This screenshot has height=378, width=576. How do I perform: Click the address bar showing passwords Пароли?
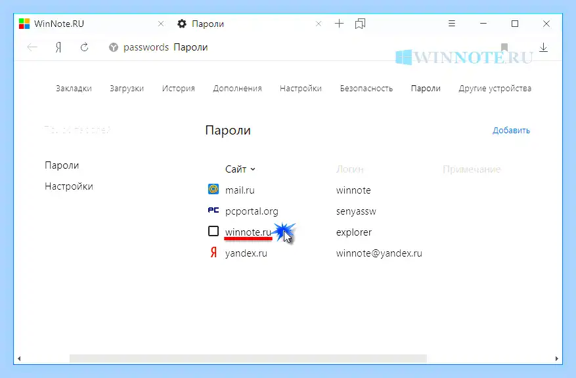166,47
